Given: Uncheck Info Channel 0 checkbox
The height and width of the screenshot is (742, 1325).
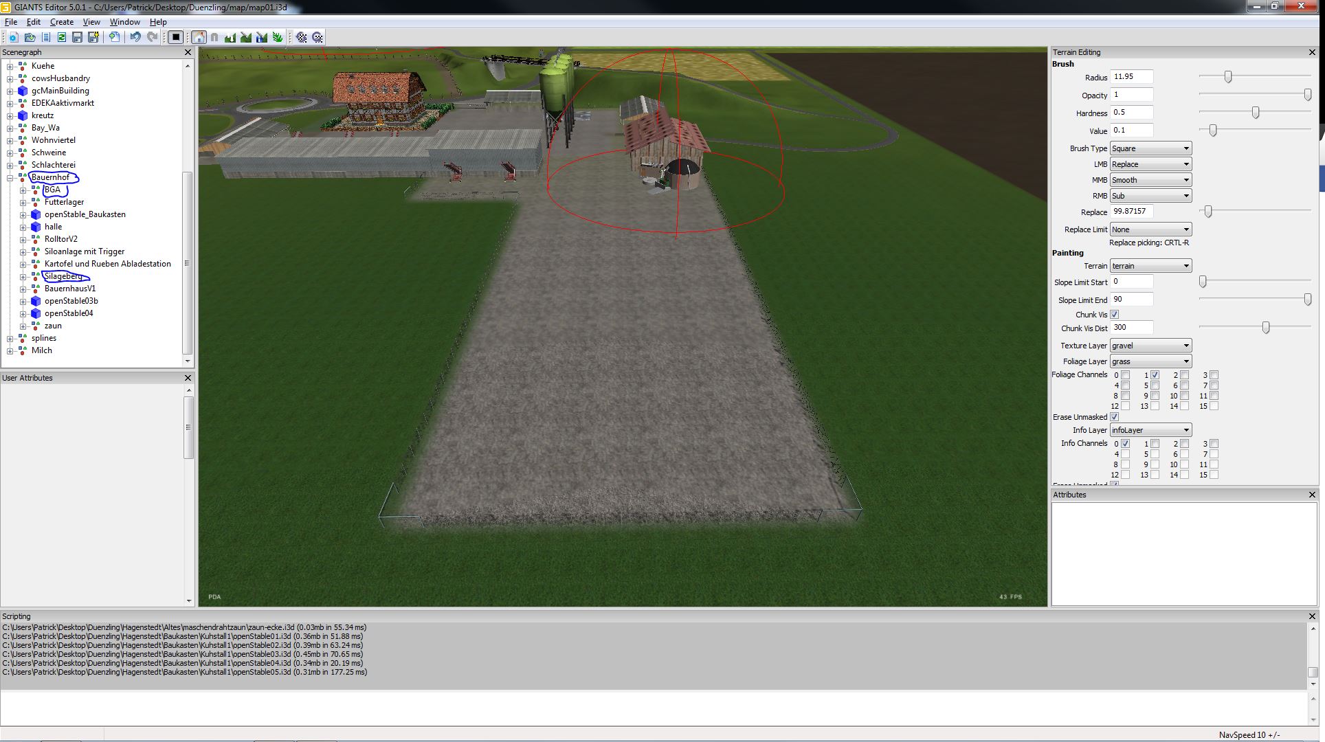Looking at the screenshot, I should (1125, 444).
